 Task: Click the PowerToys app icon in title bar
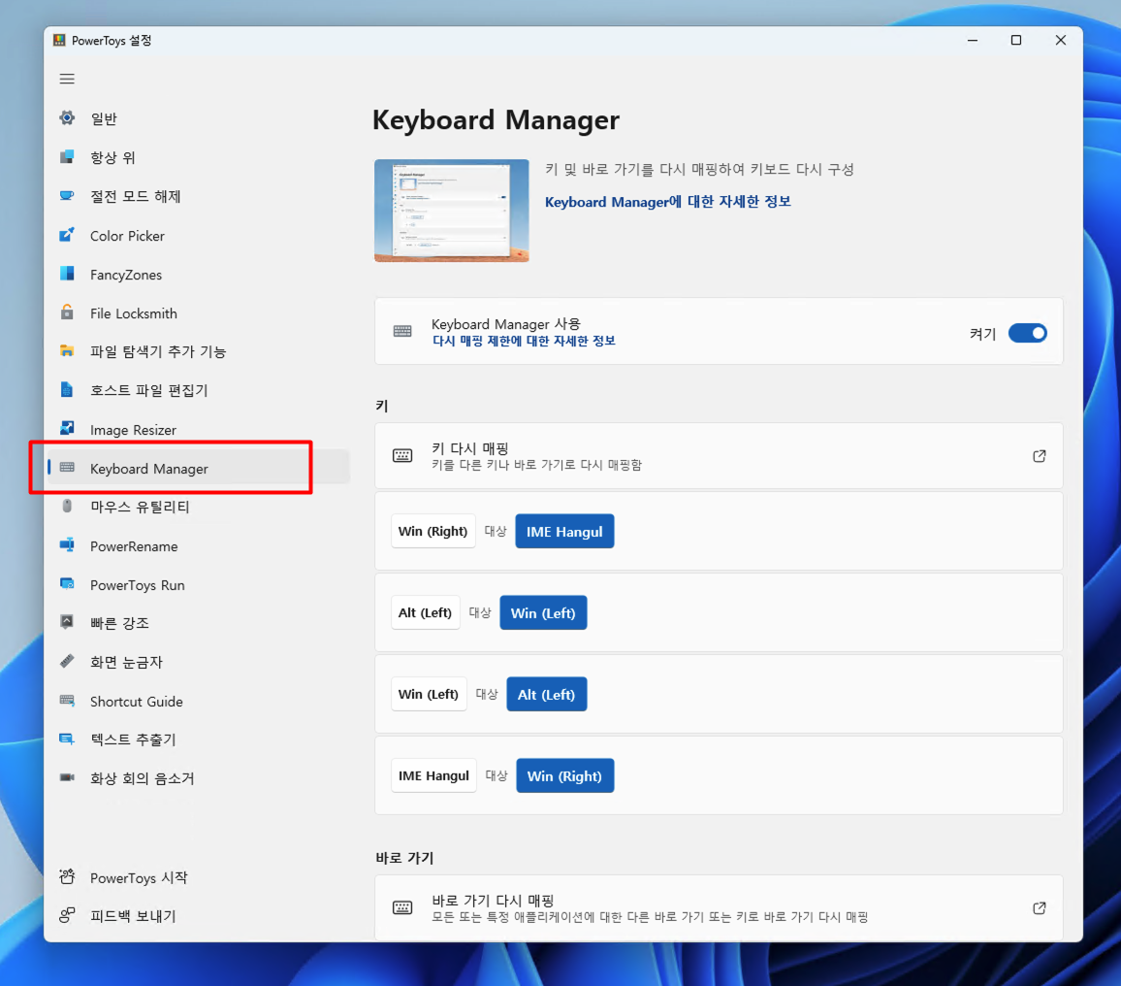[59, 40]
